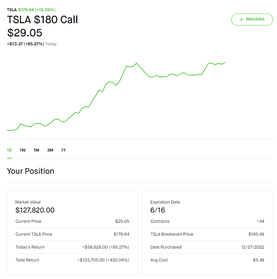Click the Contracts +44 value
Screen dimensions: 277x279
[260, 221]
